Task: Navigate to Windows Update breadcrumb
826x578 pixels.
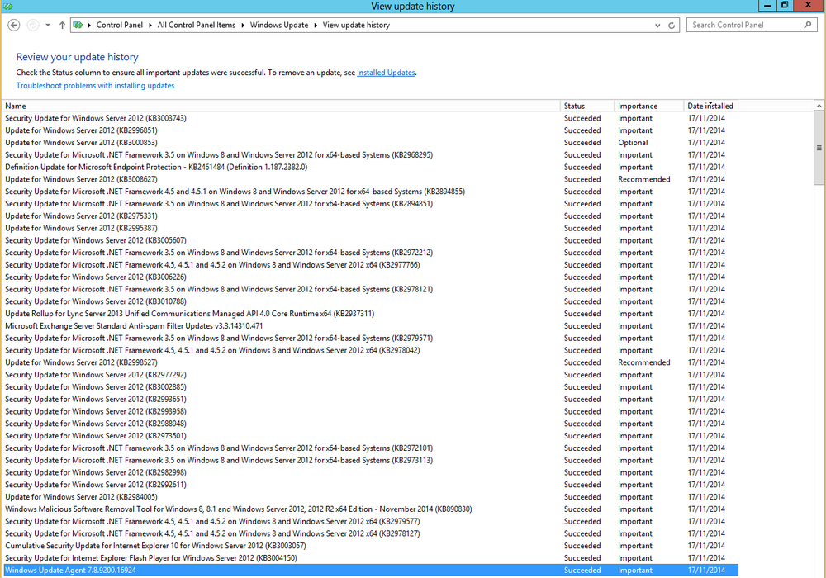Action: click(x=279, y=25)
